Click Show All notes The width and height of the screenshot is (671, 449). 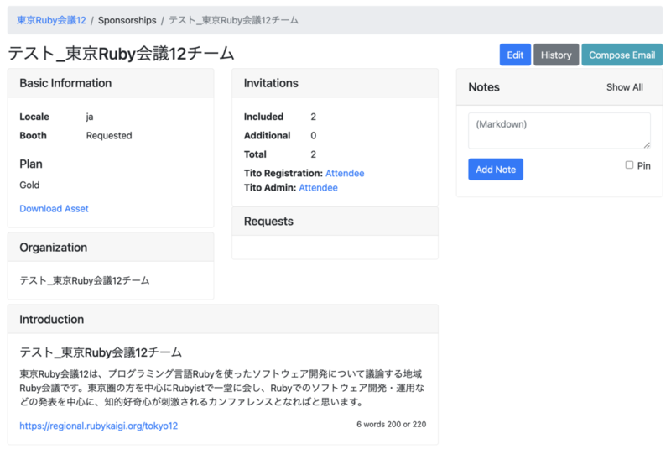click(x=624, y=87)
